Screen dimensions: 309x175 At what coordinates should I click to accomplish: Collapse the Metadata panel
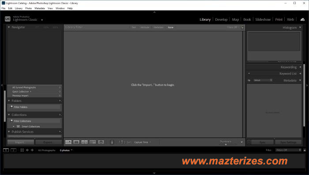[x=300, y=80]
